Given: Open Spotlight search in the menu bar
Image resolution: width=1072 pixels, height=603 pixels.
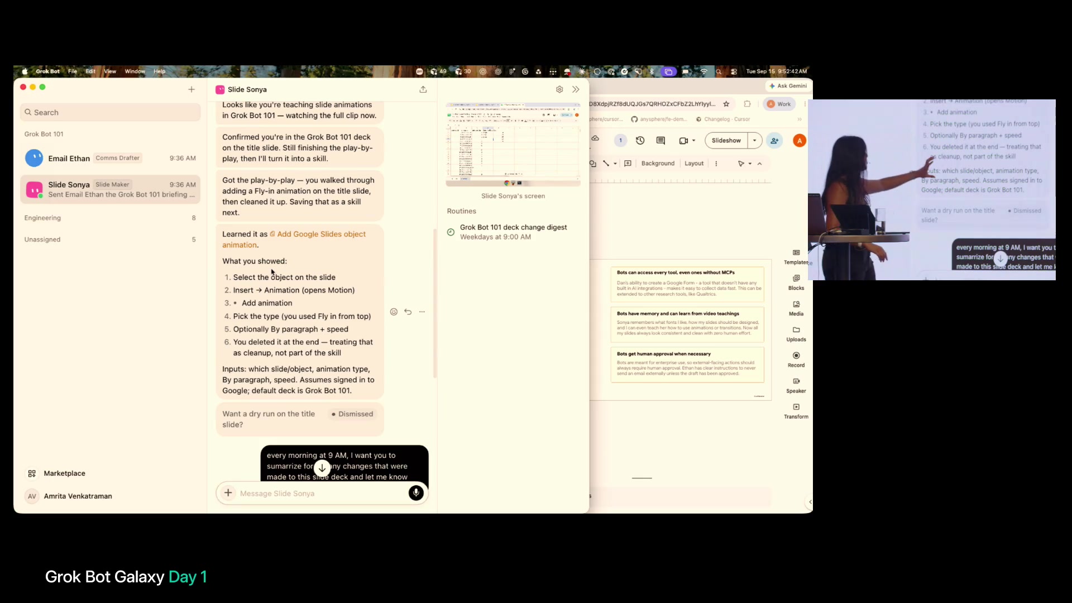Looking at the screenshot, I should pos(719,71).
